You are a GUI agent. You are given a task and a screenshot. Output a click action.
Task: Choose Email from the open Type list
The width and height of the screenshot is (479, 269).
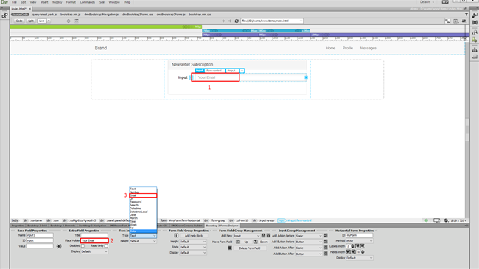(x=143, y=195)
